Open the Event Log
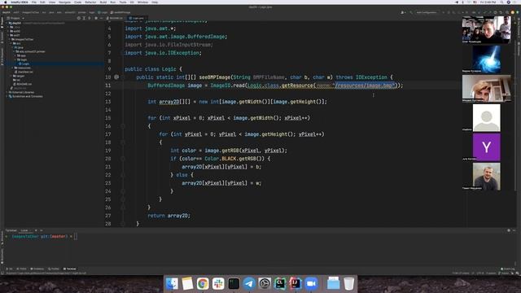This screenshot has width=521, height=293. point(507,269)
